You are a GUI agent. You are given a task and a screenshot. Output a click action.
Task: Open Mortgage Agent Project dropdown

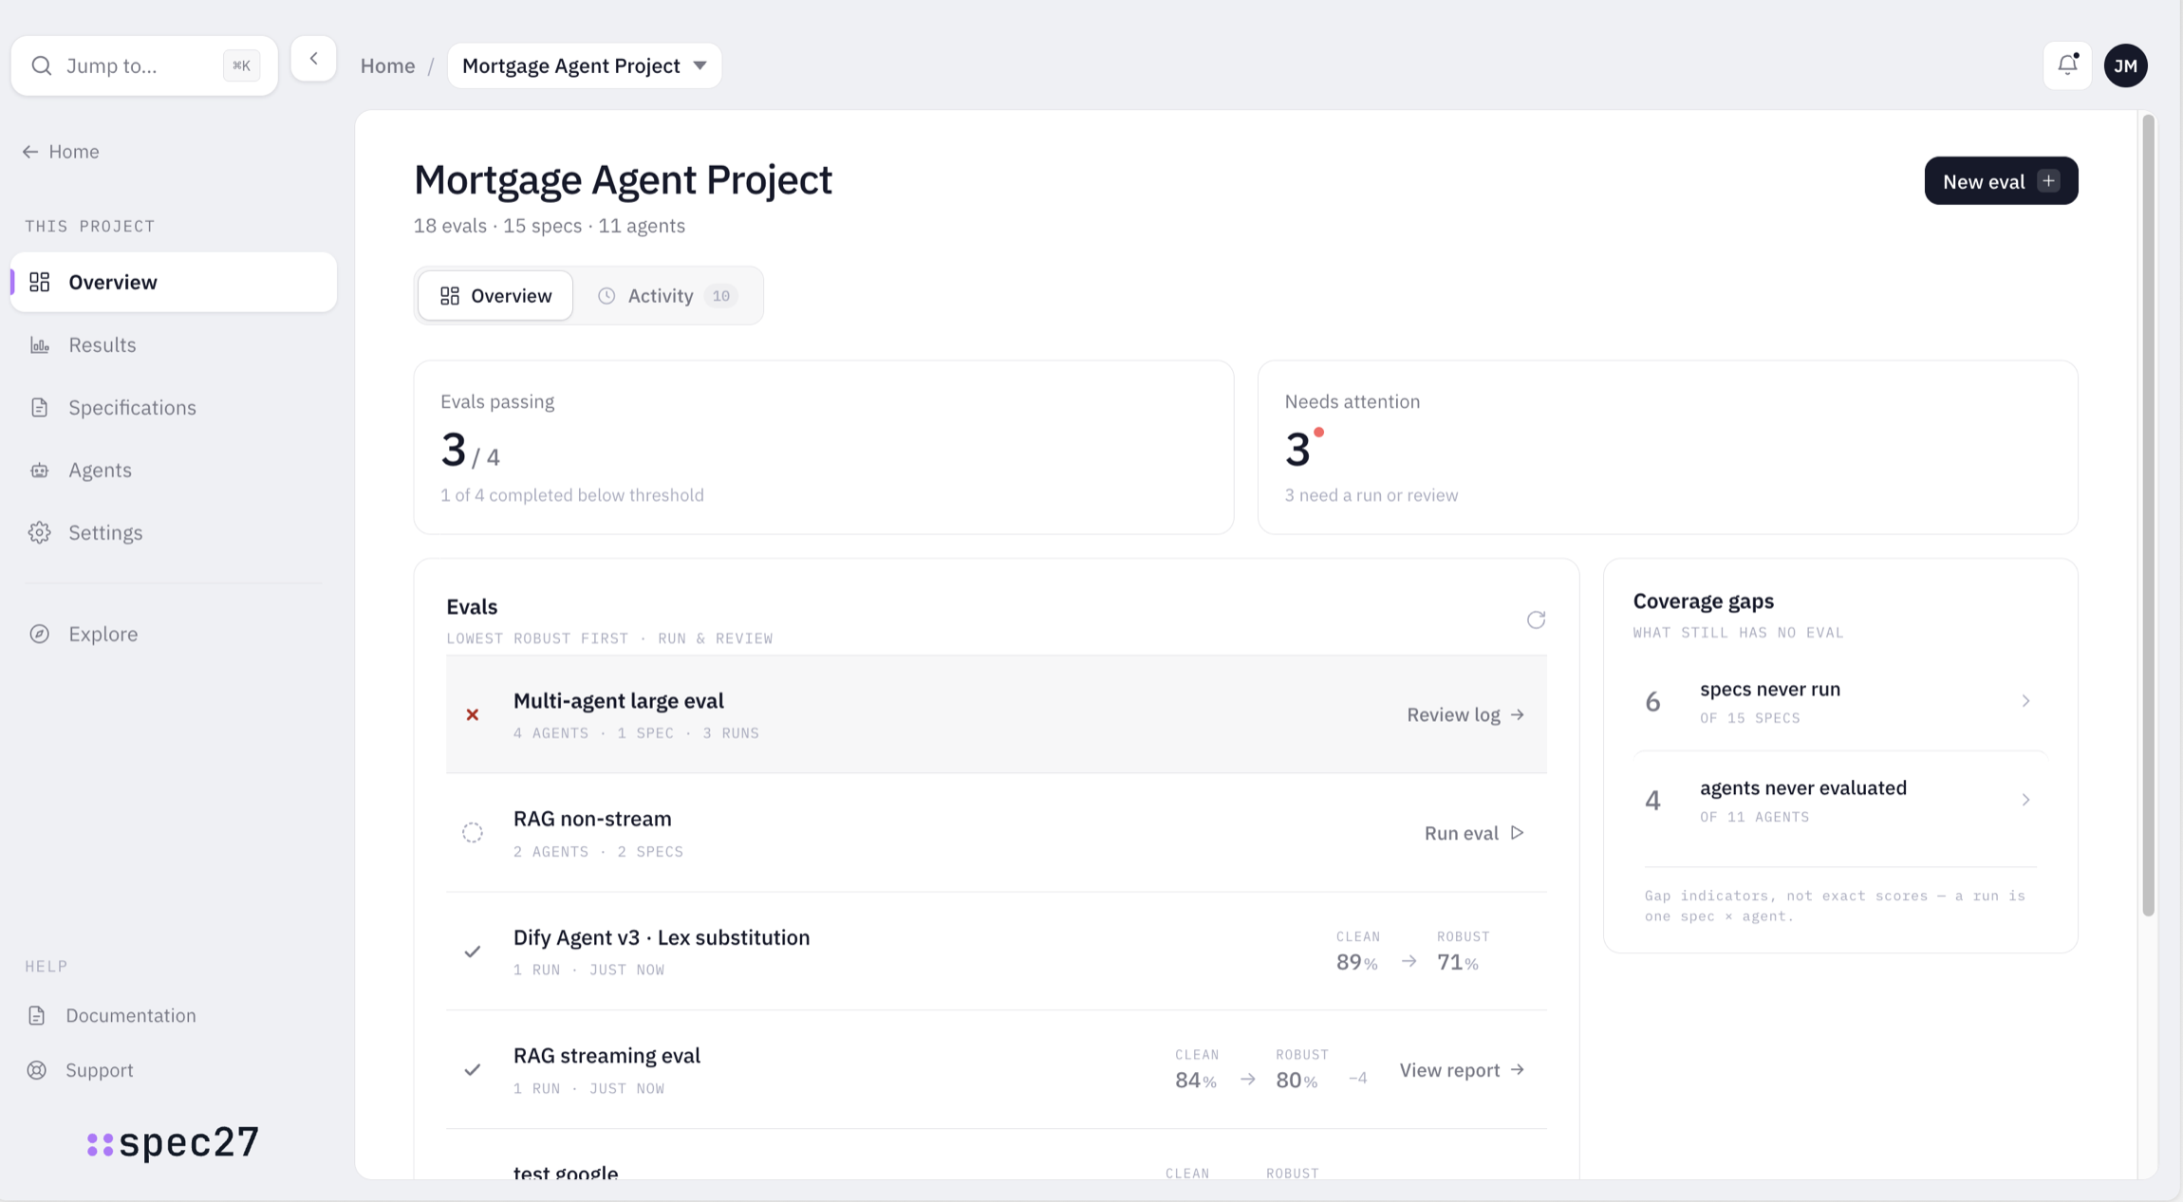tap(585, 65)
